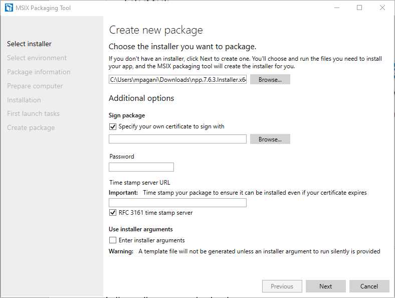Minimize the MSIX Packaging Tool window

337,8
